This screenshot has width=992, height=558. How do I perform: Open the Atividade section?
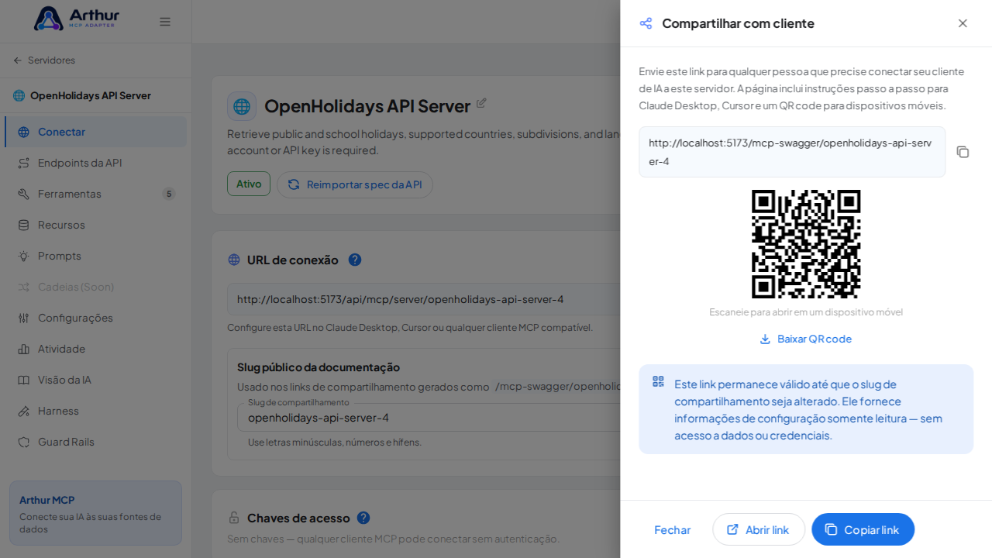point(96,349)
